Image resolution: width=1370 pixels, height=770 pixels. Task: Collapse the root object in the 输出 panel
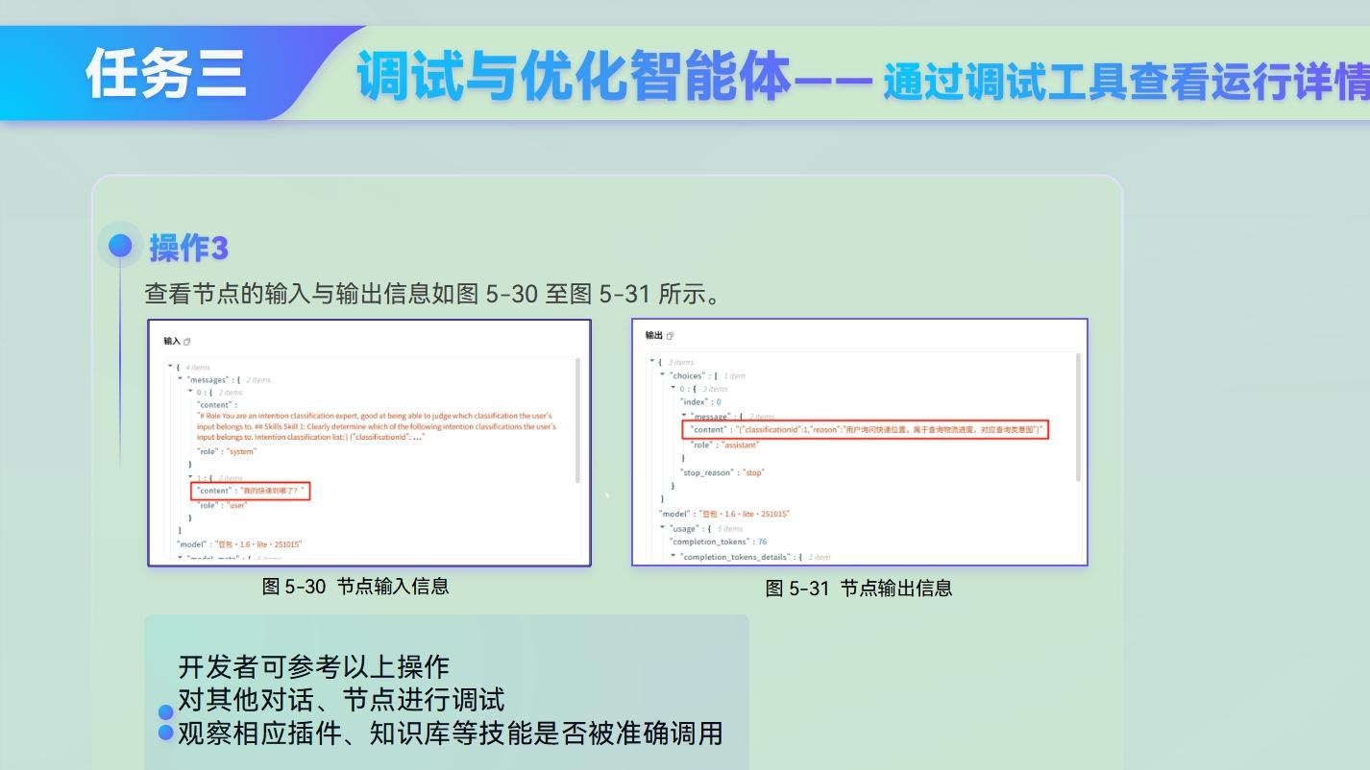(x=652, y=362)
